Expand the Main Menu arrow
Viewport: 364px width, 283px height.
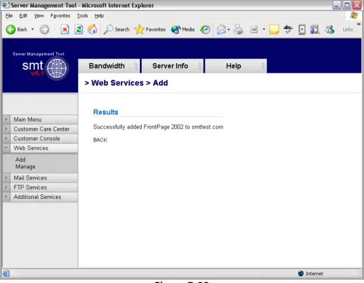7,120
